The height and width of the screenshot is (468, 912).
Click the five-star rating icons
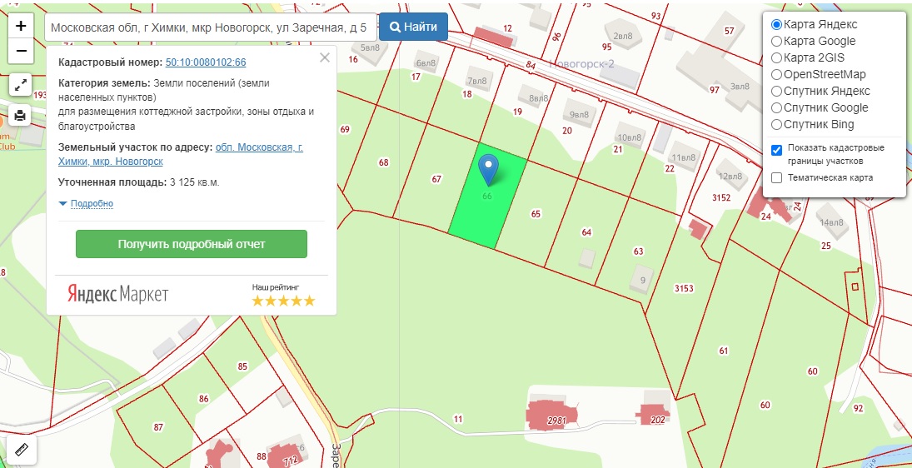point(283,301)
